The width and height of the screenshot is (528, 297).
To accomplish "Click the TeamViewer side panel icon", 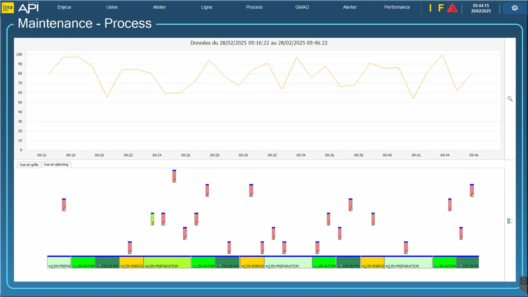I will pos(523,281).
